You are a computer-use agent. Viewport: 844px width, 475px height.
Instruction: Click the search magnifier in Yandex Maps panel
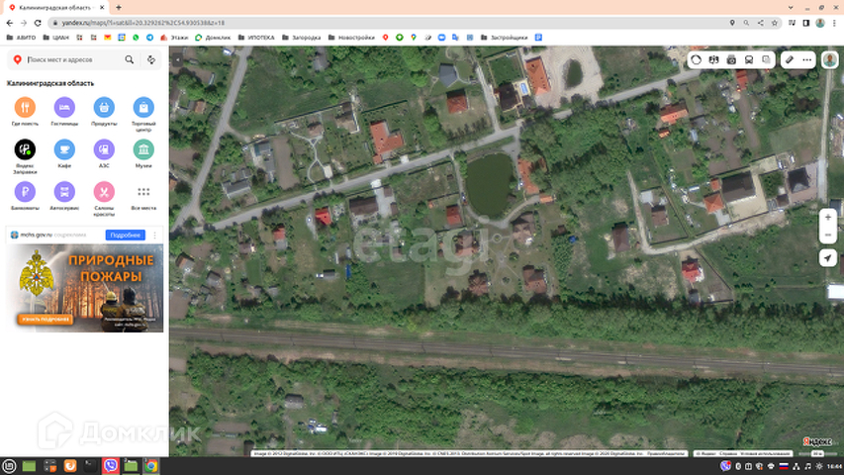tap(130, 59)
